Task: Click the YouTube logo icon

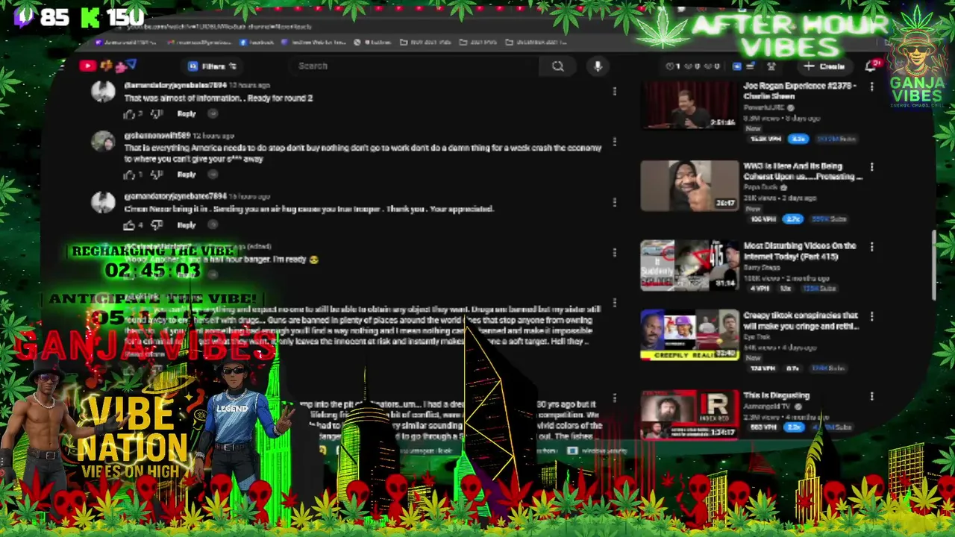Action: tap(87, 66)
